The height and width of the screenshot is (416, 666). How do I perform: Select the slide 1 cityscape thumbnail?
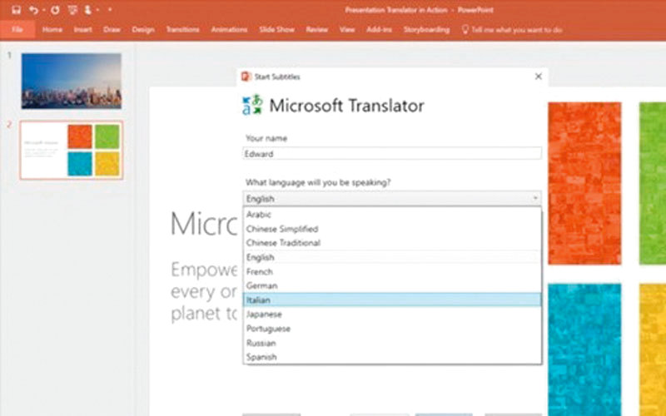pos(71,81)
